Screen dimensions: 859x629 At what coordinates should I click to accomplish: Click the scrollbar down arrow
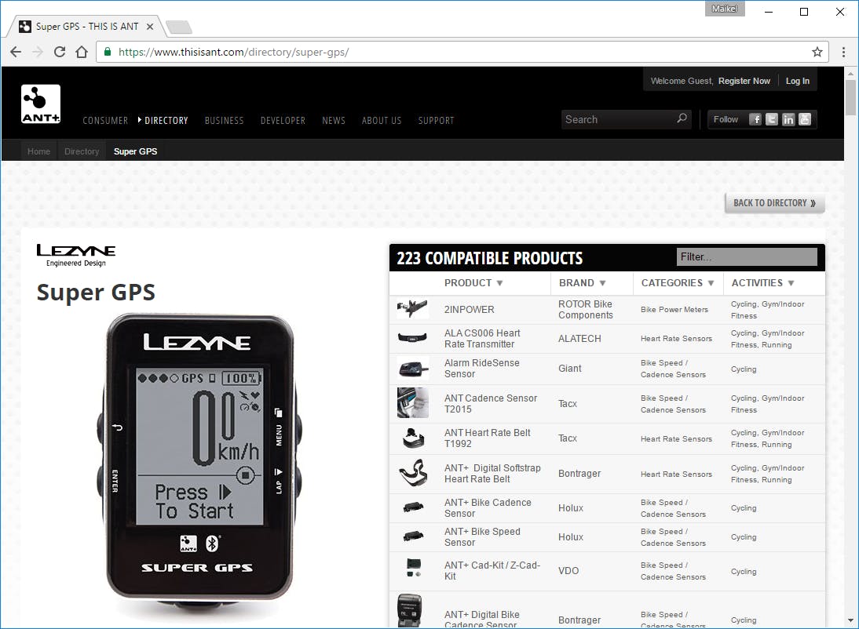coord(850,620)
